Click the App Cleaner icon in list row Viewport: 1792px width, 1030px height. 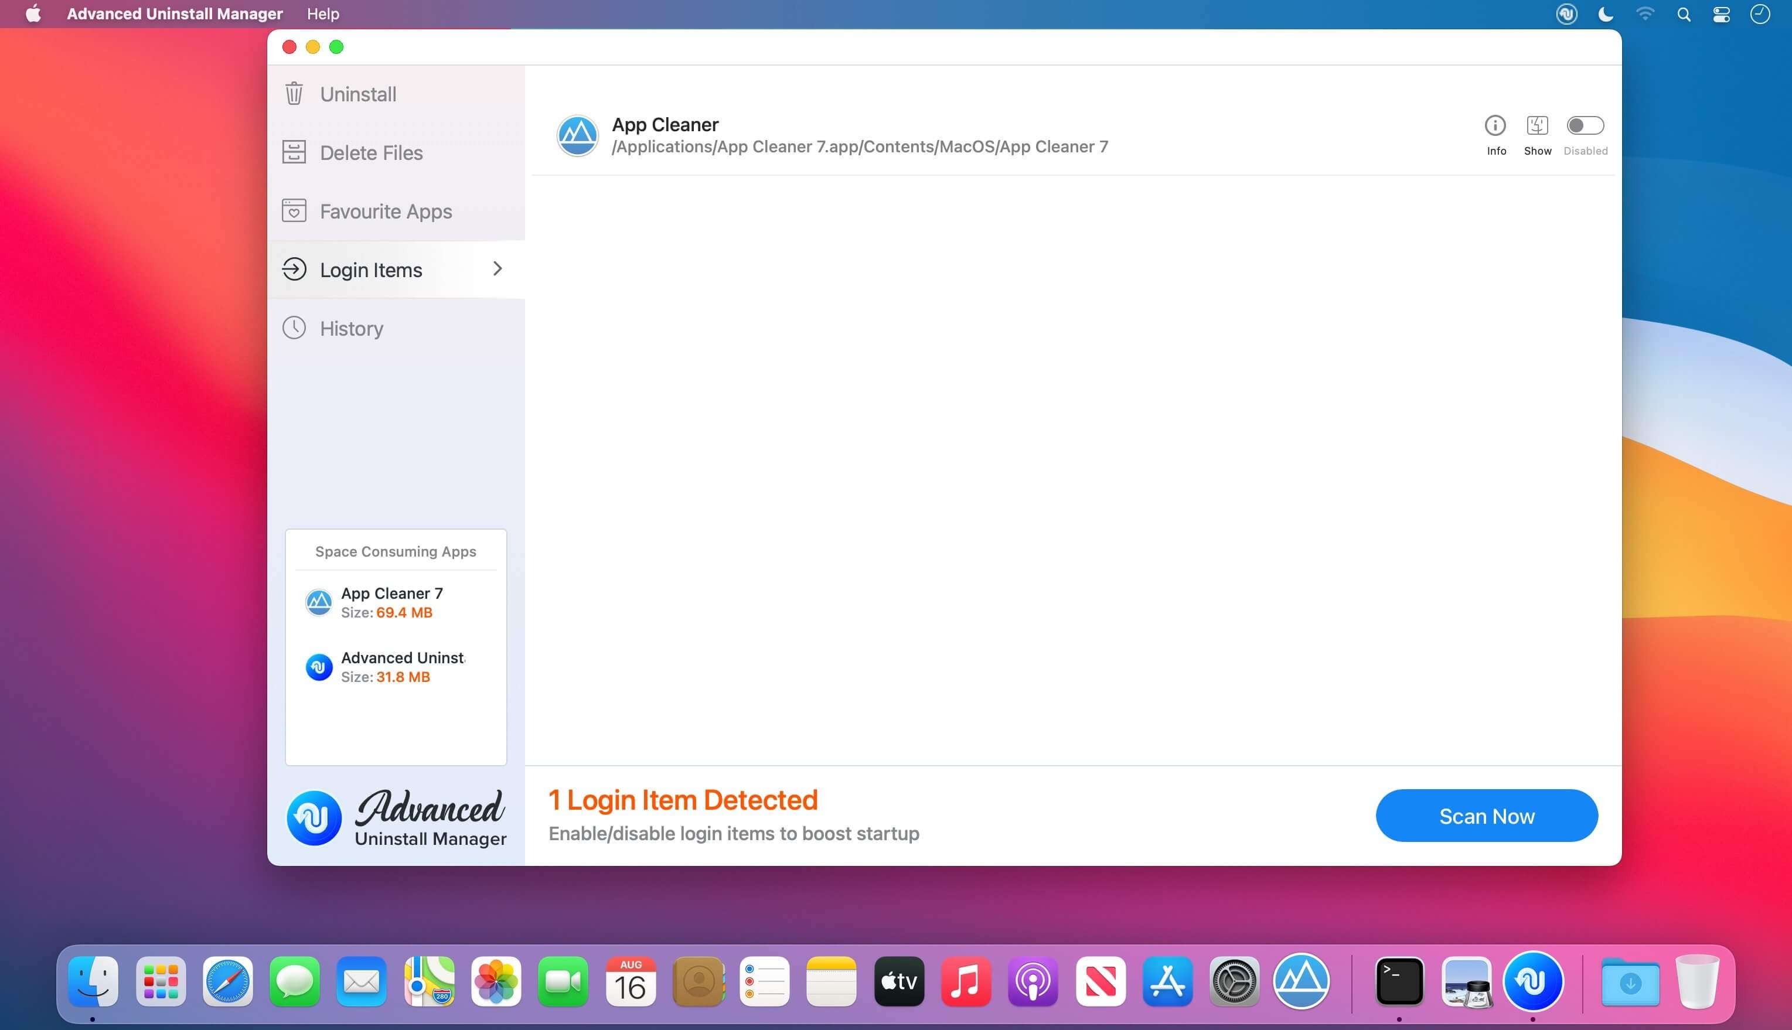(577, 135)
